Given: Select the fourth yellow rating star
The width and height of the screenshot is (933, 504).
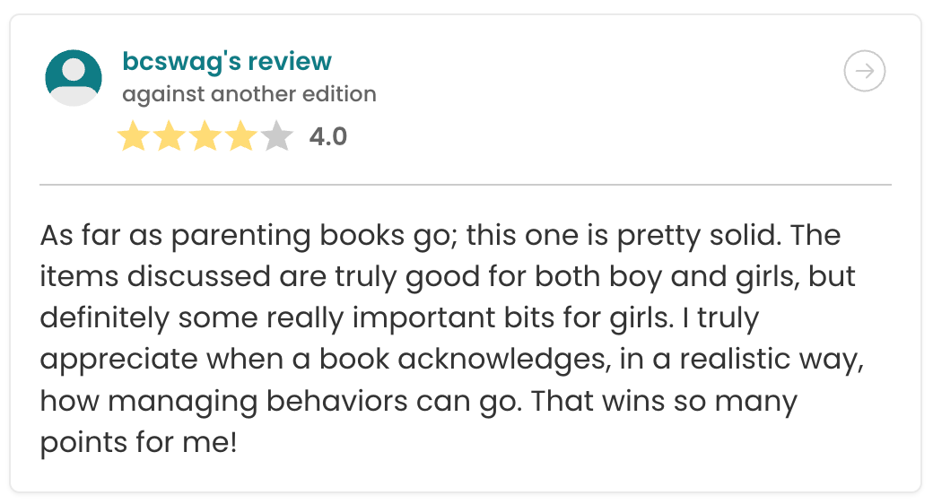Looking at the screenshot, I should [x=241, y=137].
